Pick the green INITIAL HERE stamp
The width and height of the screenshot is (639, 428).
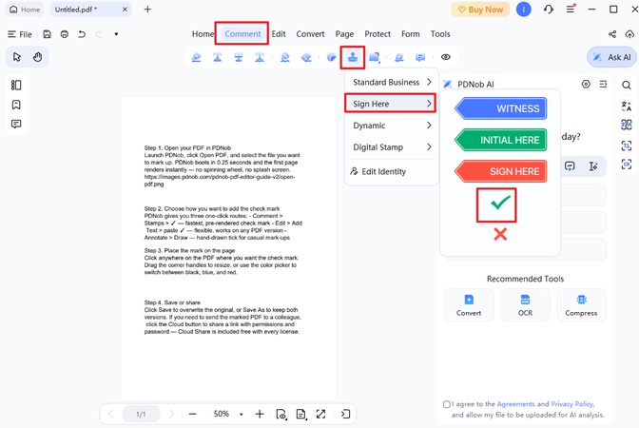coord(501,140)
